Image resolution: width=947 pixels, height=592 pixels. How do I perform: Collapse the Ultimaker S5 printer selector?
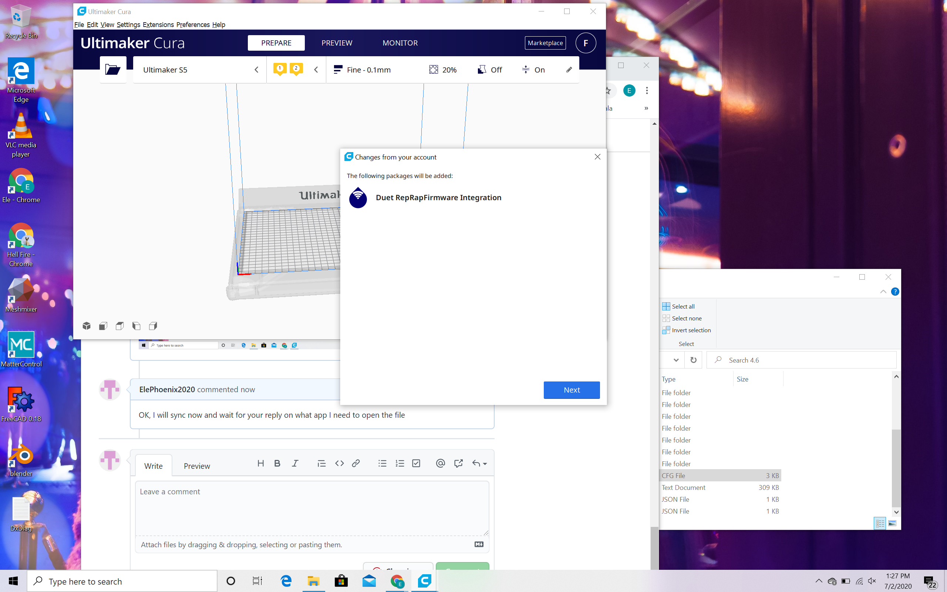256,70
